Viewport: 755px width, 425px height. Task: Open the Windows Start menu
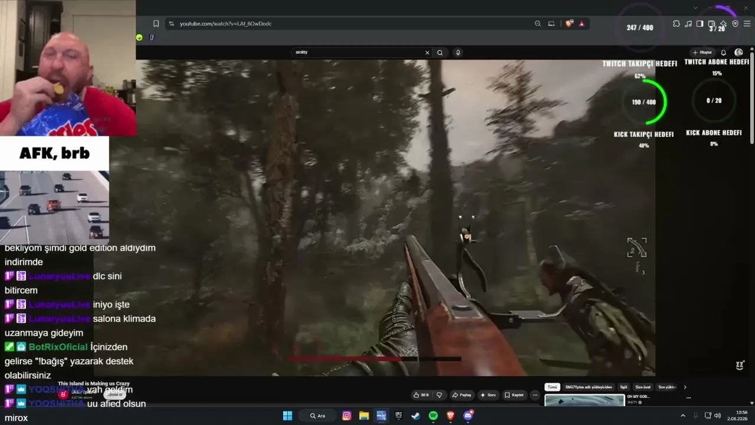(287, 416)
